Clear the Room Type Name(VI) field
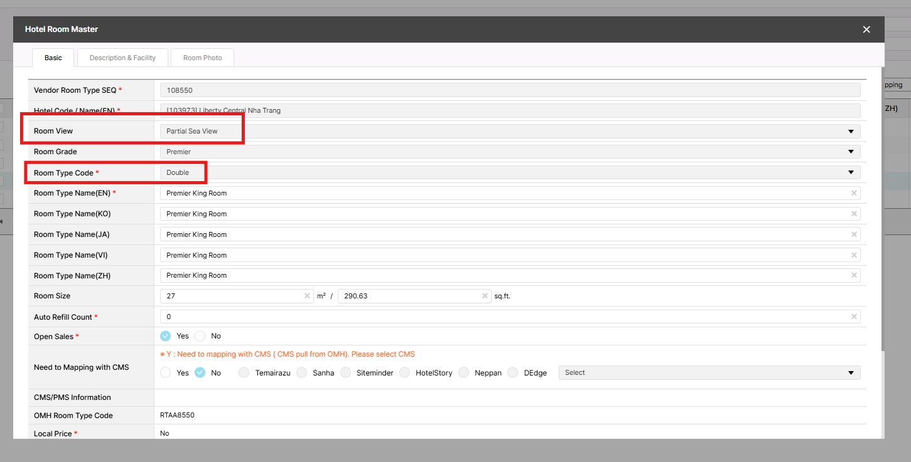This screenshot has width=911, height=462. click(854, 255)
